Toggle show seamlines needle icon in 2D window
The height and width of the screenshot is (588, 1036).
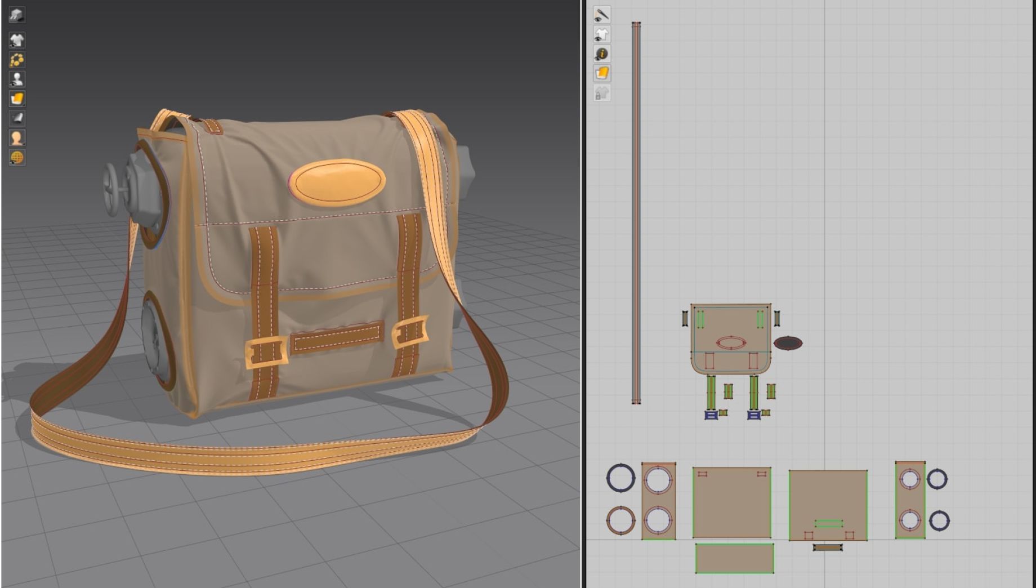pyautogui.click(x=602, y=15)
